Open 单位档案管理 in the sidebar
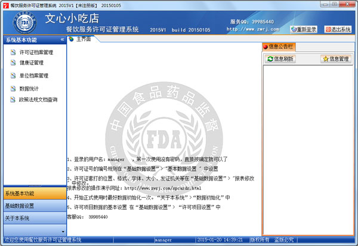 pos(34,76)
